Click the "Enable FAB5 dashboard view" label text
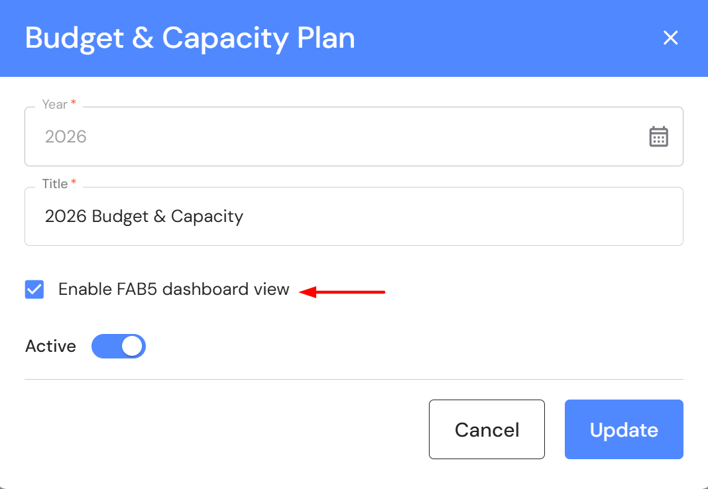Viewport: 708px width, 489px height. tap(174, 290)
